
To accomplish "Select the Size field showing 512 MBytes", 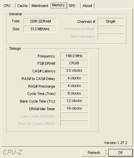I will (40, 29).
